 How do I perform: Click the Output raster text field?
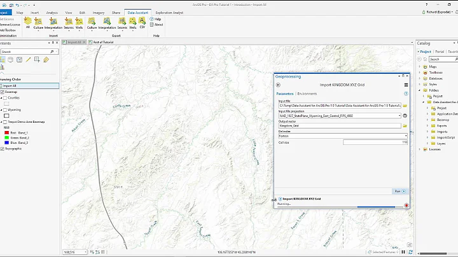point(340,126)
